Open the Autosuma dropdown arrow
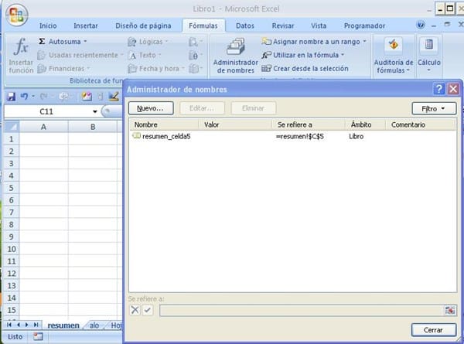The width and height of the screenshot is (464, 344). click(x=85, y=41)
